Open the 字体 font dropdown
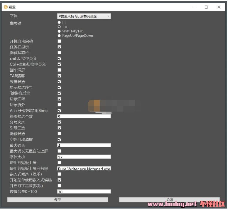 click(84, 16)
